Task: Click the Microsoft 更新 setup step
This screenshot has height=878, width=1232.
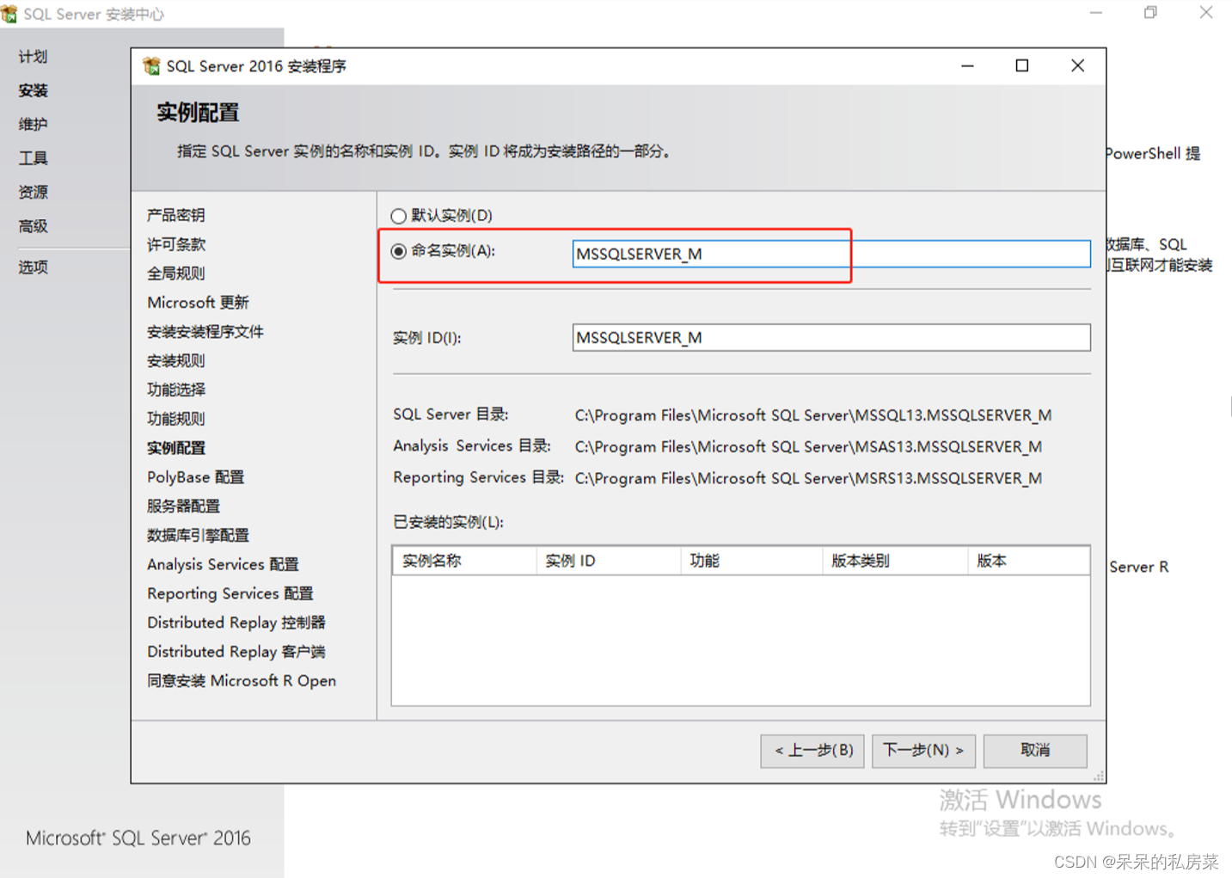Action: pyautogui.click(x=198, y=303)
